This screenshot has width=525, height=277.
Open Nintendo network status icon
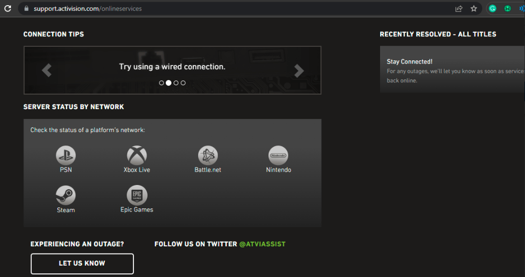pyautogui.click(x=278, y=155)
